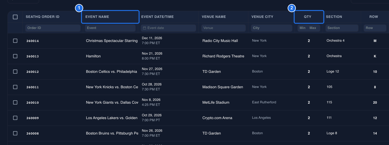Focus the Order ID filter field
This screenshot has width=389, height=145.
click(53, 28)
